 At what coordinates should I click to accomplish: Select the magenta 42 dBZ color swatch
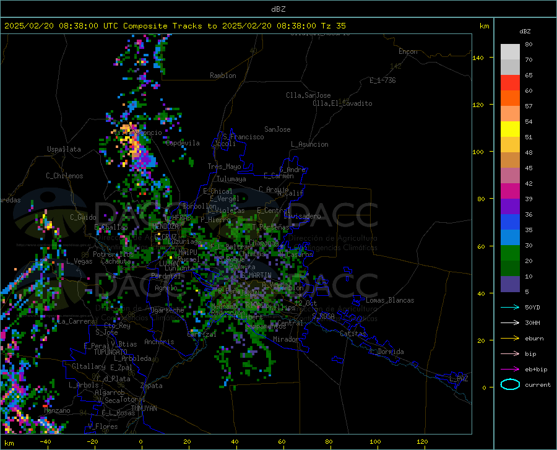[x=510, y=191]
